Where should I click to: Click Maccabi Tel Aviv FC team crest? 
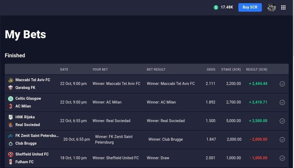(11, 80)
